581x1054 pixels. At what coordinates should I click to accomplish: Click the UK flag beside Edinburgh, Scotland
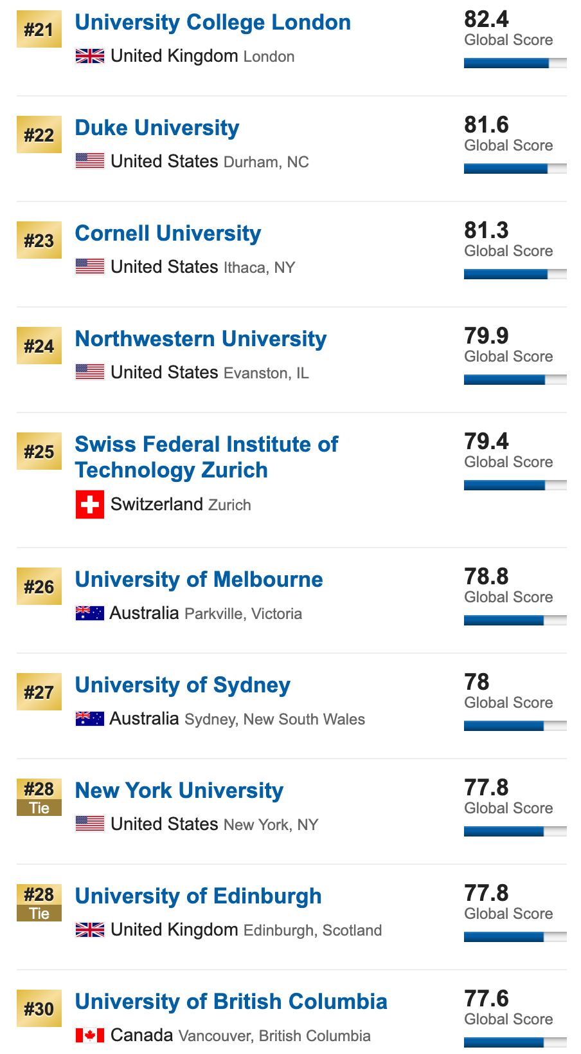point(89,930)
